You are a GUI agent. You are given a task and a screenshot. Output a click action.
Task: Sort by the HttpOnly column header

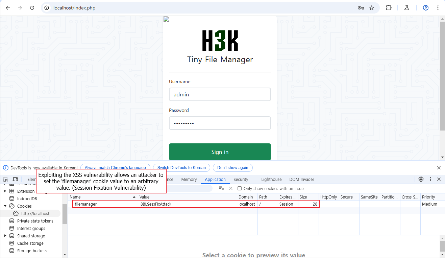(x=329, y=197)
